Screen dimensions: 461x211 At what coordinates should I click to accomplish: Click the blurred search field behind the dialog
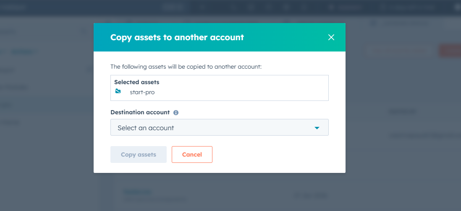[x=399, y=51]
